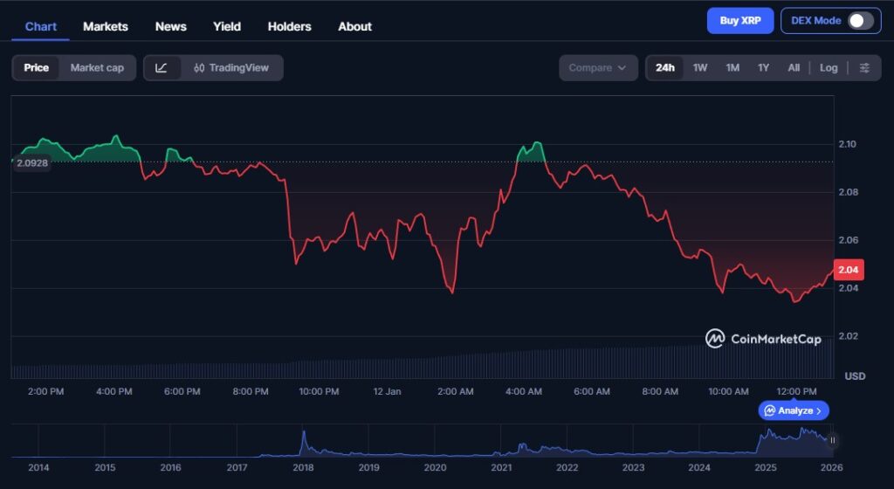Click the 2.10 price axis label
Image resolution: width=894 pixels, height=489 pixels.
tap(847, 144)
